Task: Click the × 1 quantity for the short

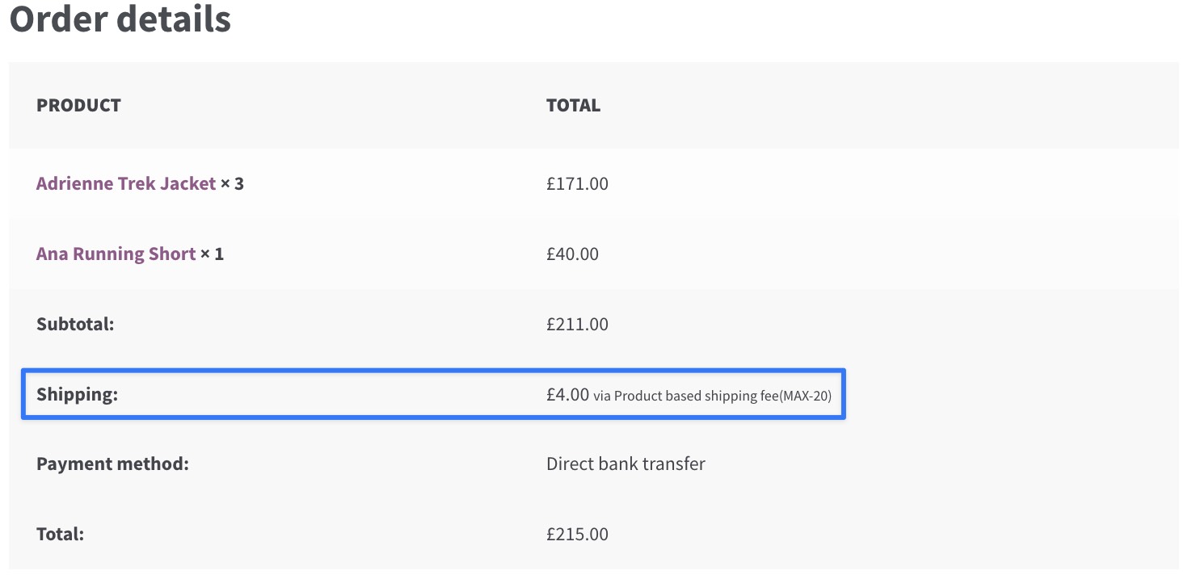Action: point(213,254)
